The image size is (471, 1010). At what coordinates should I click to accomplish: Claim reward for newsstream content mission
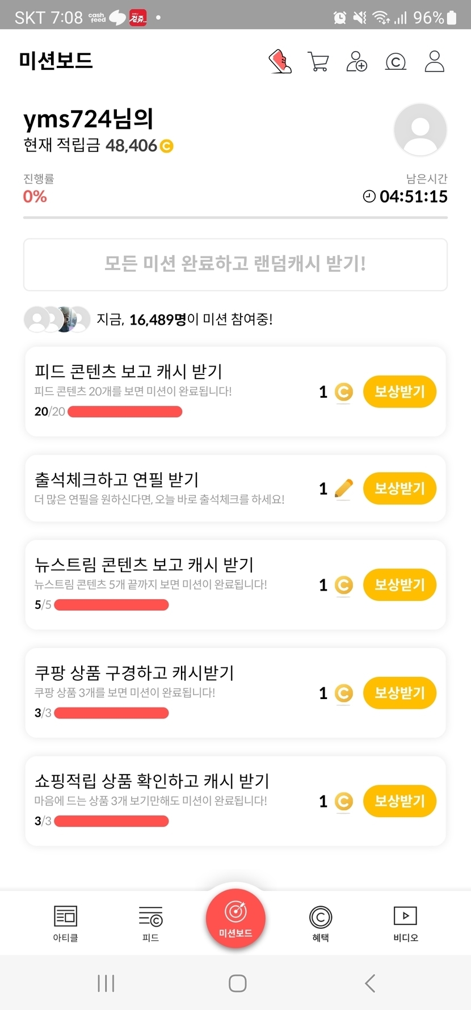399,585
